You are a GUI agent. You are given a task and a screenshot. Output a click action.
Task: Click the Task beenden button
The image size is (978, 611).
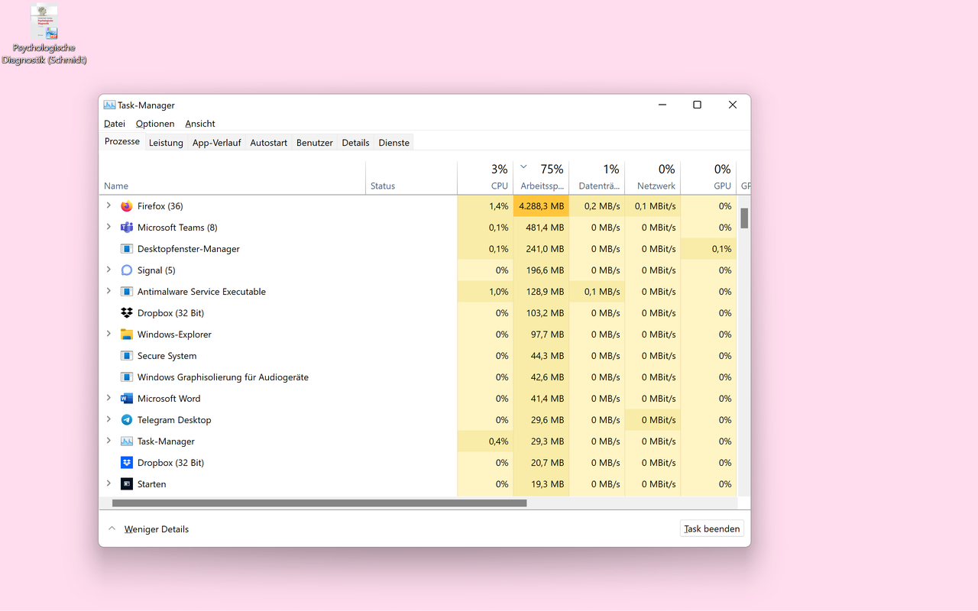711,529
